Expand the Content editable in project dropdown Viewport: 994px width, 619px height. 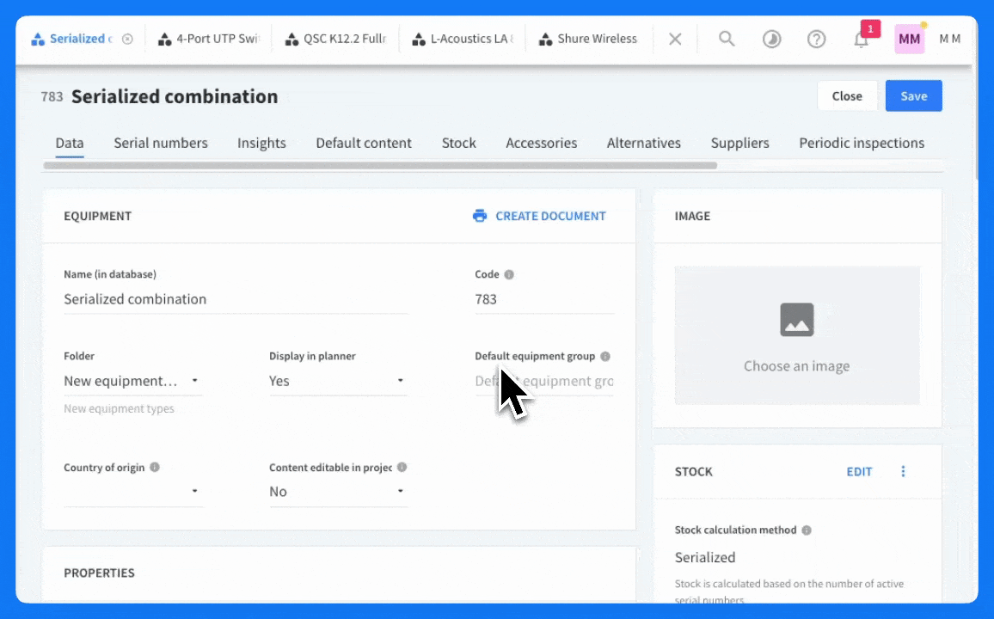(400, 492)
